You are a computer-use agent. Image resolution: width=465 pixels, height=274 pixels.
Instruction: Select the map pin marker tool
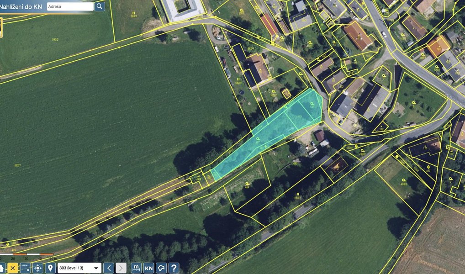tap(50, 268)
